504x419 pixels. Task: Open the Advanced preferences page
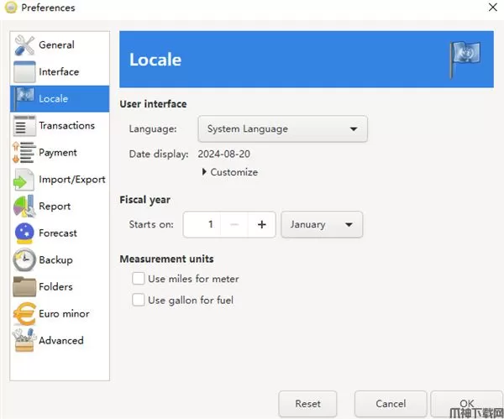point(60,340)
